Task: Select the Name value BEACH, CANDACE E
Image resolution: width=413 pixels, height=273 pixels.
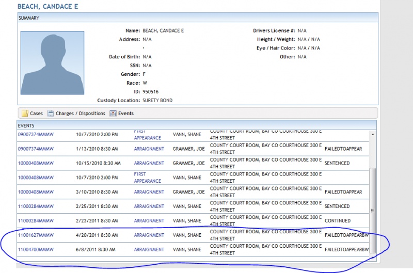Action: click(x=163, y=30)
